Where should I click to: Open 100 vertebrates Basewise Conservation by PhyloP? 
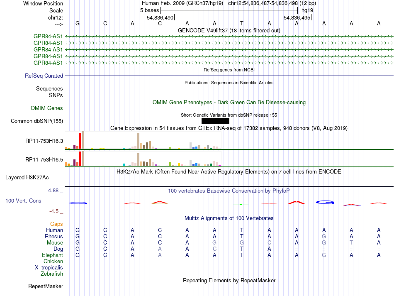pos(229,191)
